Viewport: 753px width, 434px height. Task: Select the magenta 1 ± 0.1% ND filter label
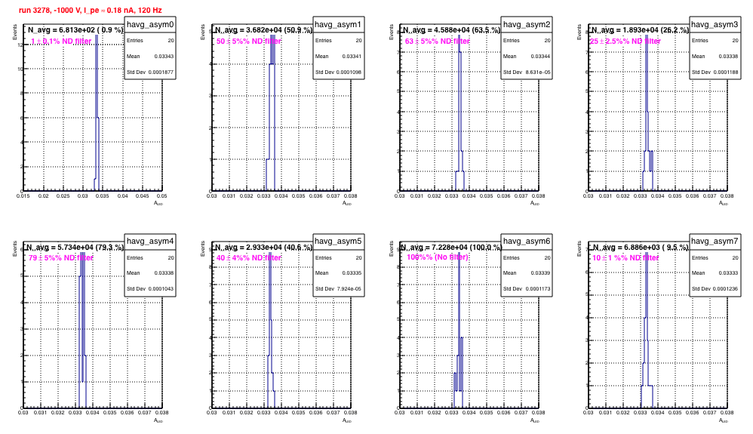pyautogui.click(x=61, y=42)
